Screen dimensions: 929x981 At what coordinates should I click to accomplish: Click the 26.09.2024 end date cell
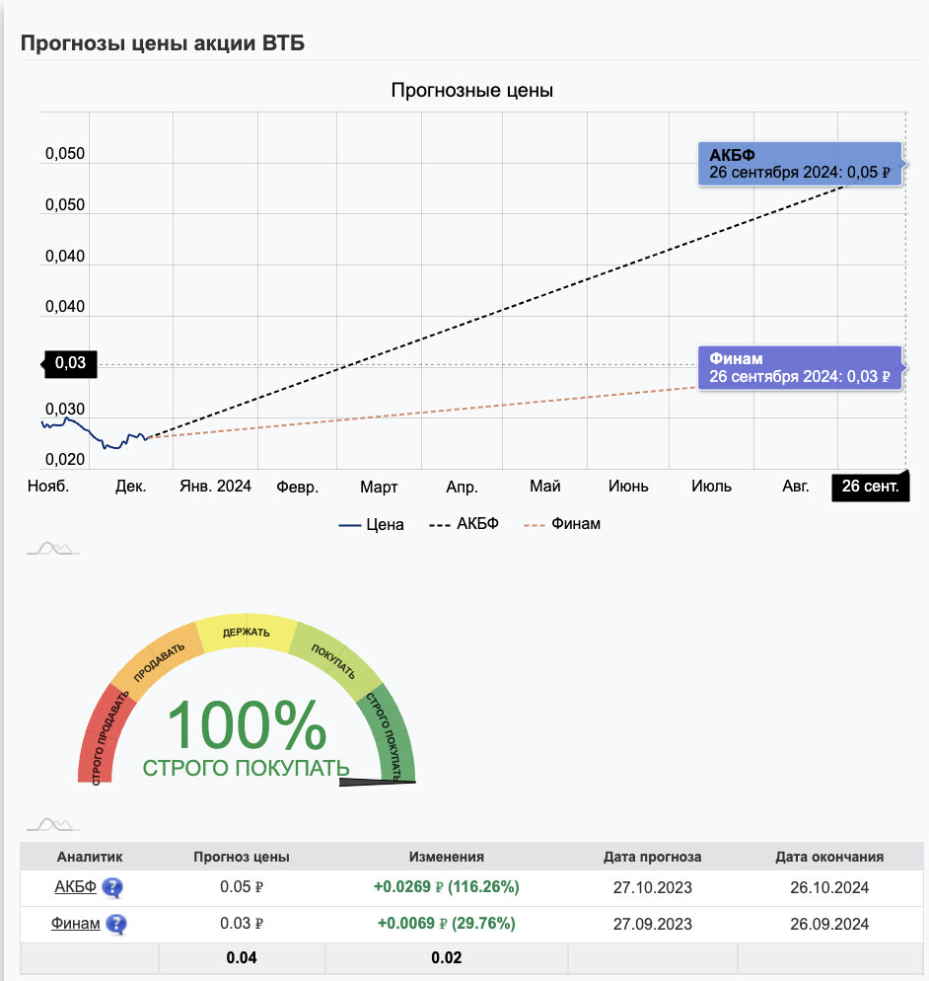coord(829,924)
